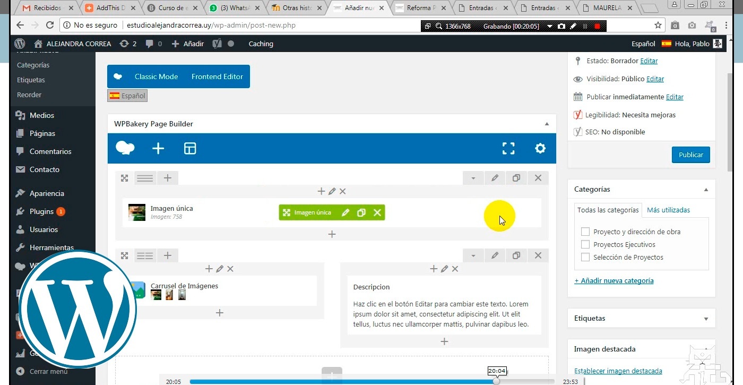Click the Publicar button
This screenshot has height=385, width=743.
pos(691,155)
